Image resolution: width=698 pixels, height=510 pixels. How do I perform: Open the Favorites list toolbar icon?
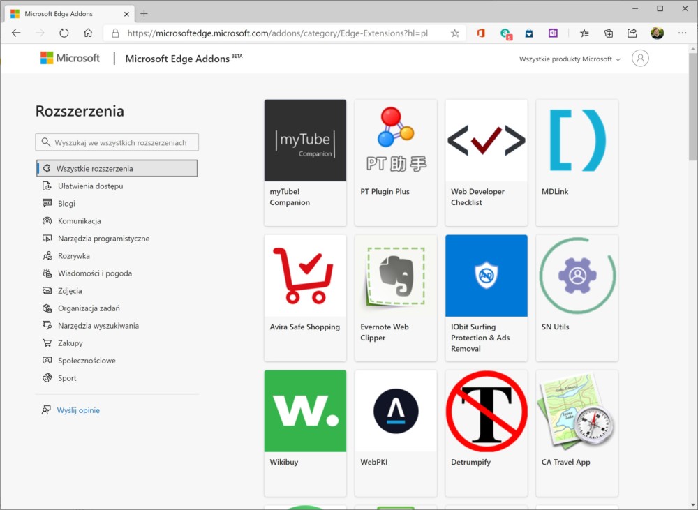584,33
